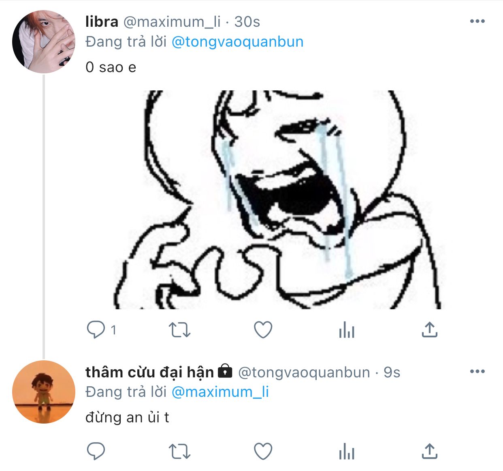The image size is (503, 471).
Task: View analytics for libra's tweet
Action: [x=347, y=330]
